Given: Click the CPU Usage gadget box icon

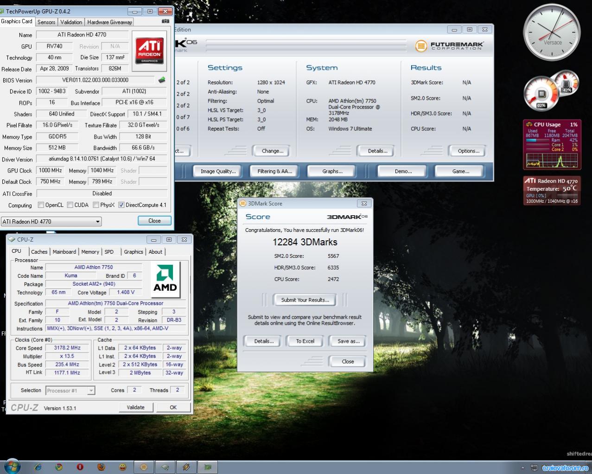Looking at the screenshot, I should click(529, 124).
